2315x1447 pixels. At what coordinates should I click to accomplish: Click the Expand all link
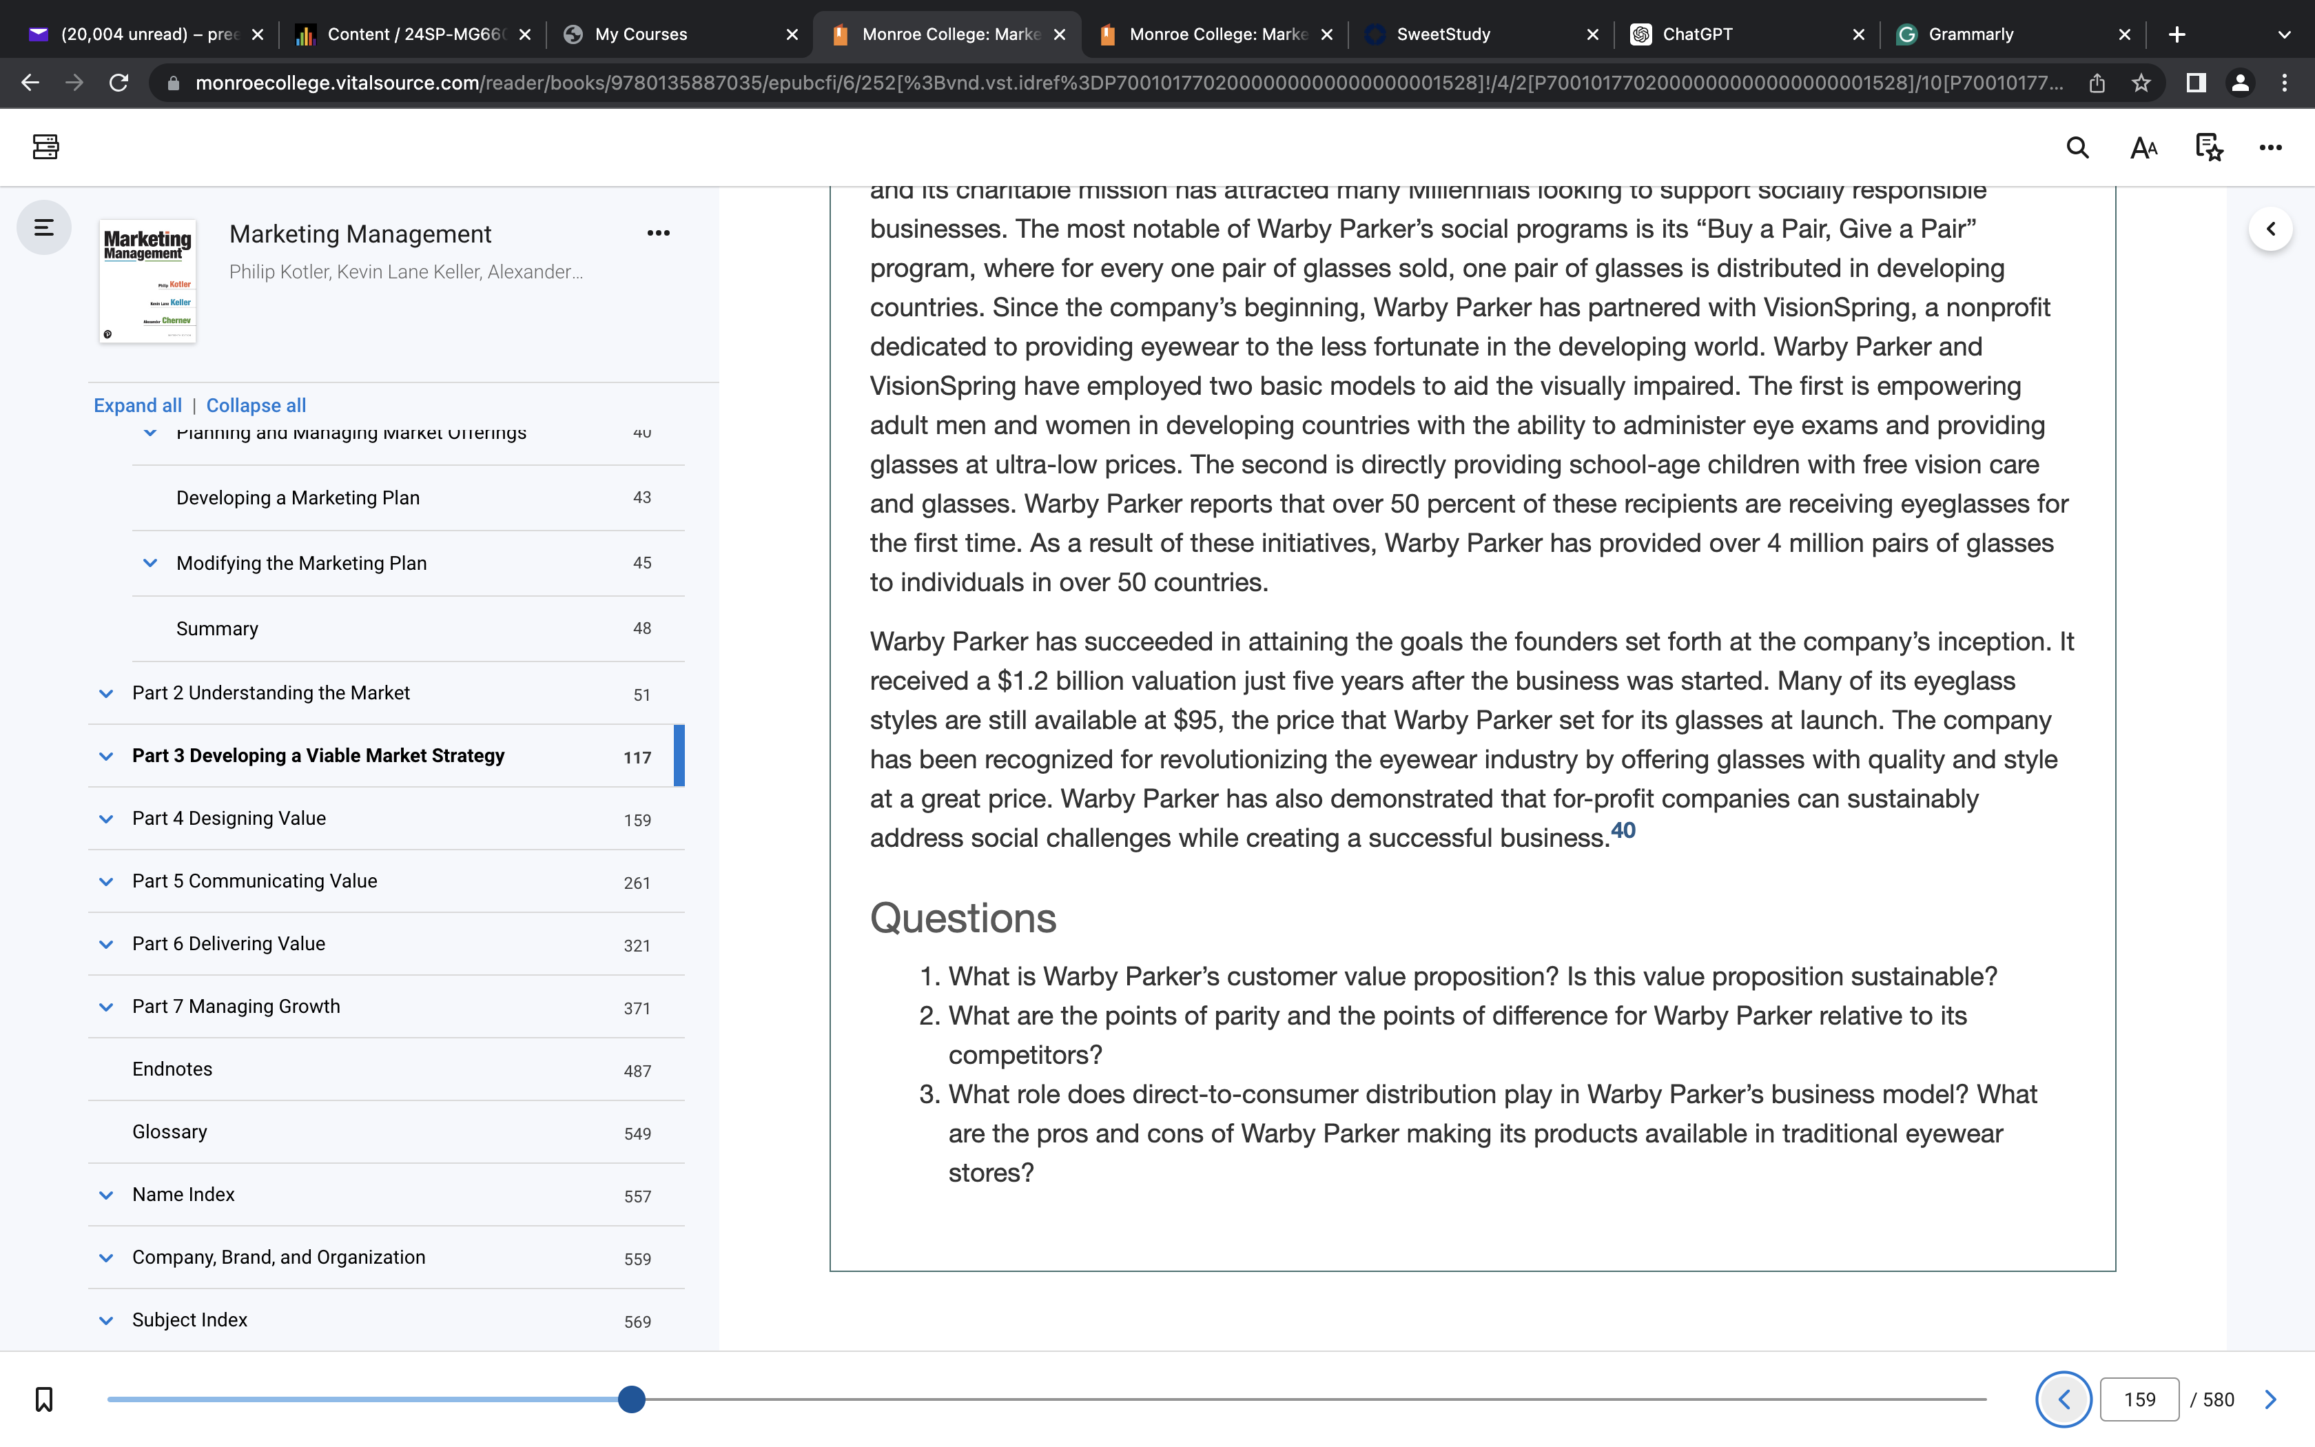(x=138, y=406)
